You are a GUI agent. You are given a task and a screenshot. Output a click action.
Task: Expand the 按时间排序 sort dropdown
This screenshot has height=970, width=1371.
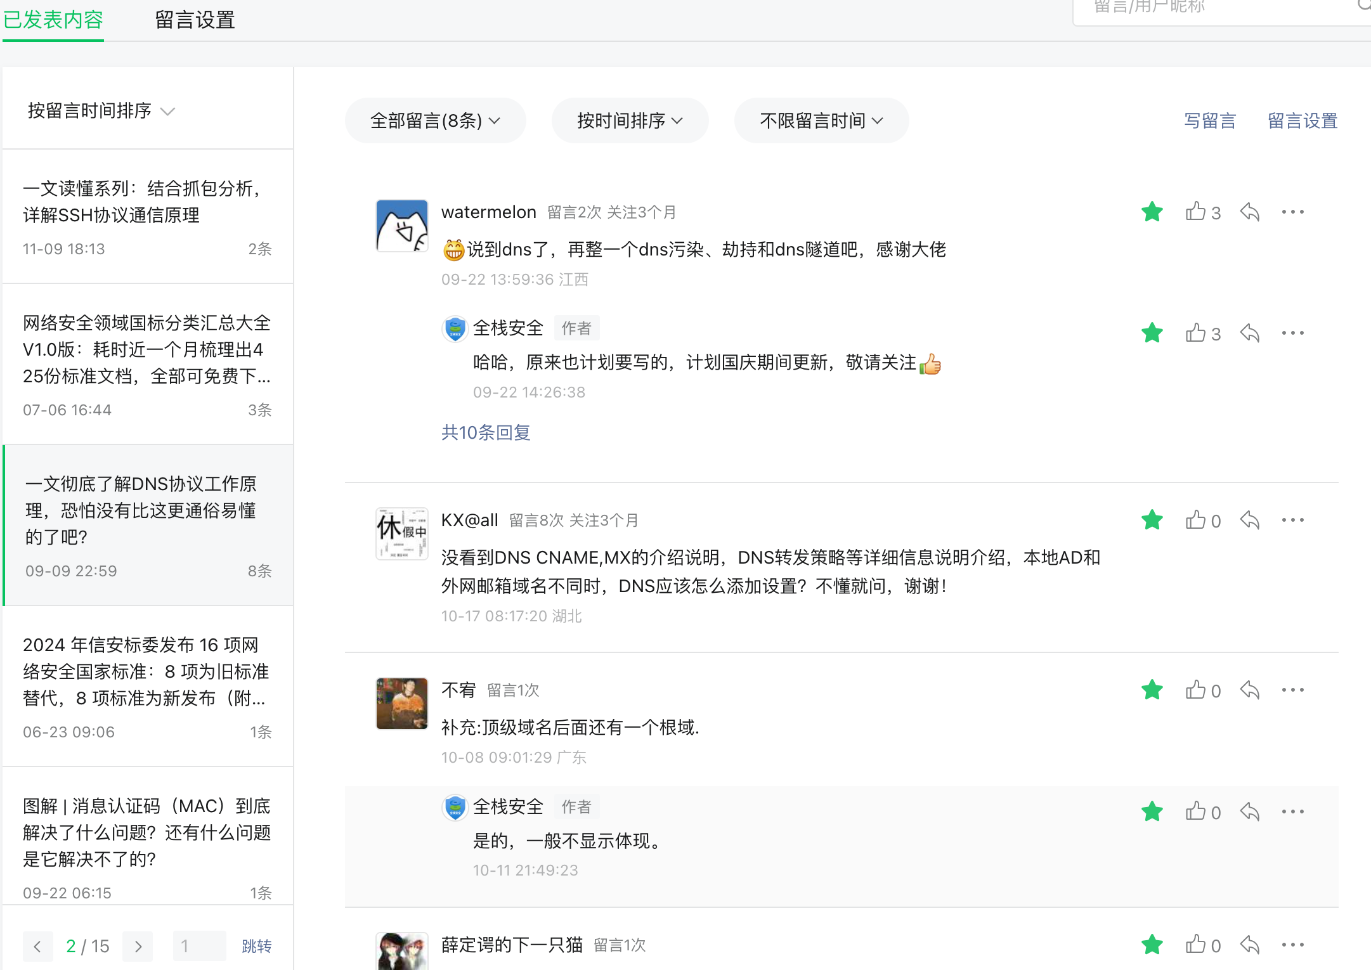tap(629, 120)
